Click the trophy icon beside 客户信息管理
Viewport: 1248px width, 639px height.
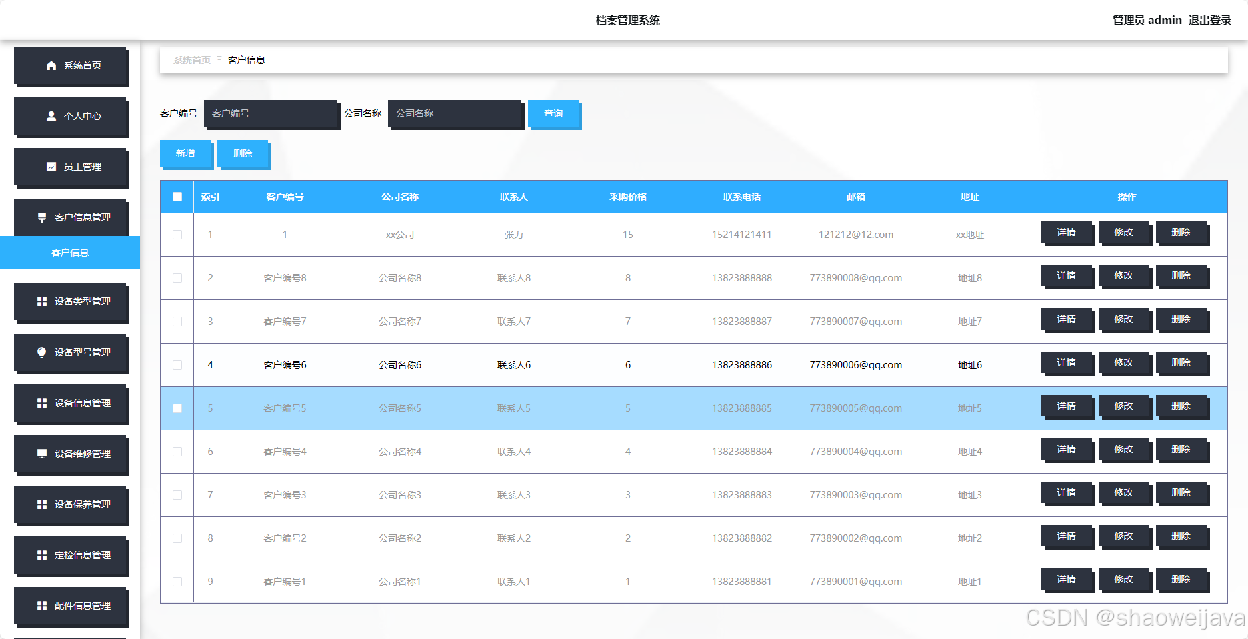[x=42, y=217]
